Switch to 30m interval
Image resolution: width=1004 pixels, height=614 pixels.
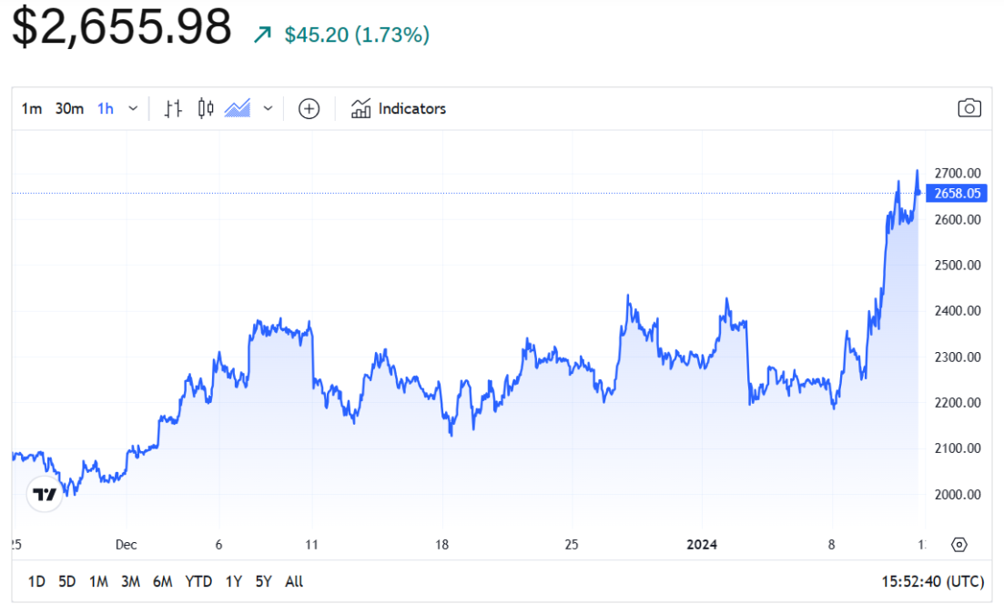69,109
